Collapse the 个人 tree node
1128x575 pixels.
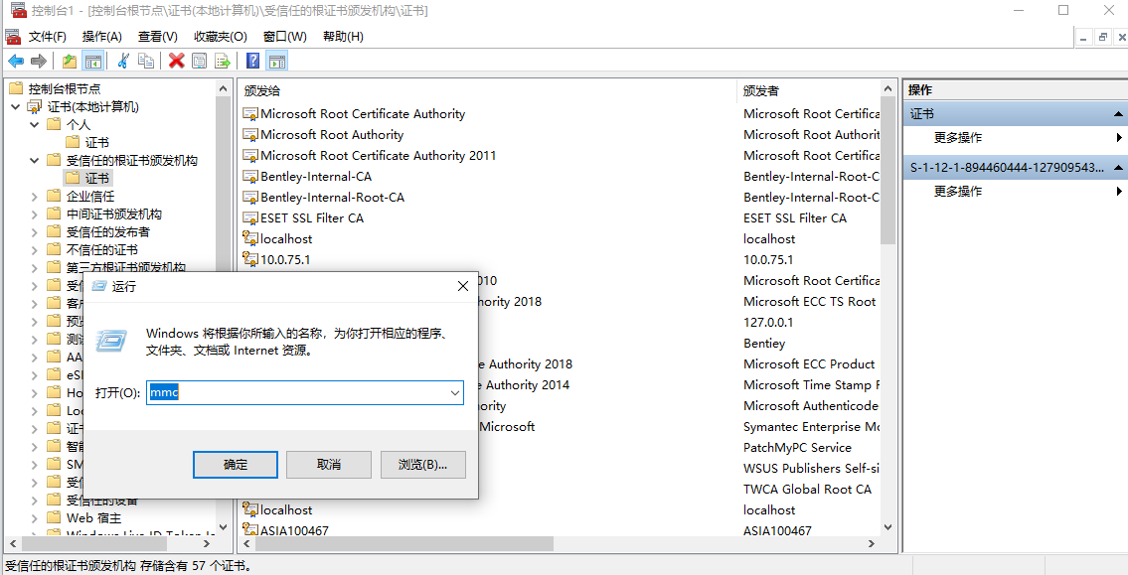34,124
